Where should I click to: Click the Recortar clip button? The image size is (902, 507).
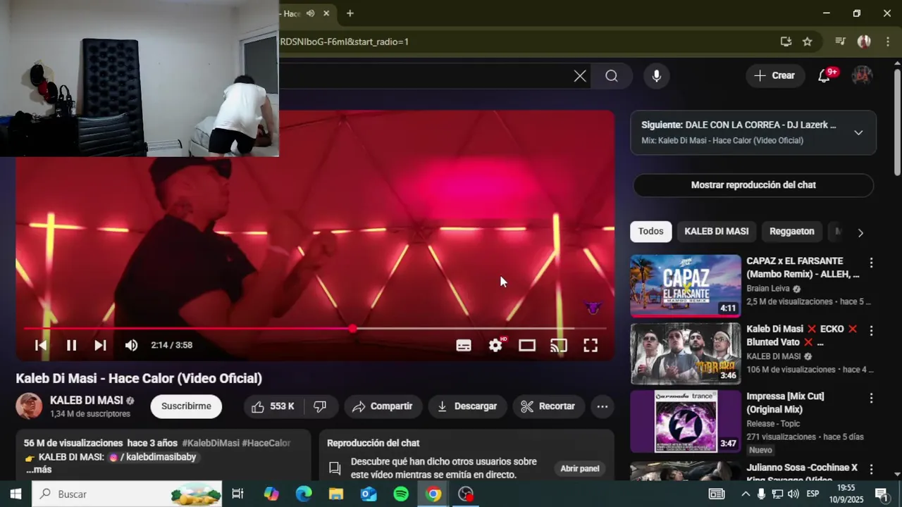click(x=548, y=406)
